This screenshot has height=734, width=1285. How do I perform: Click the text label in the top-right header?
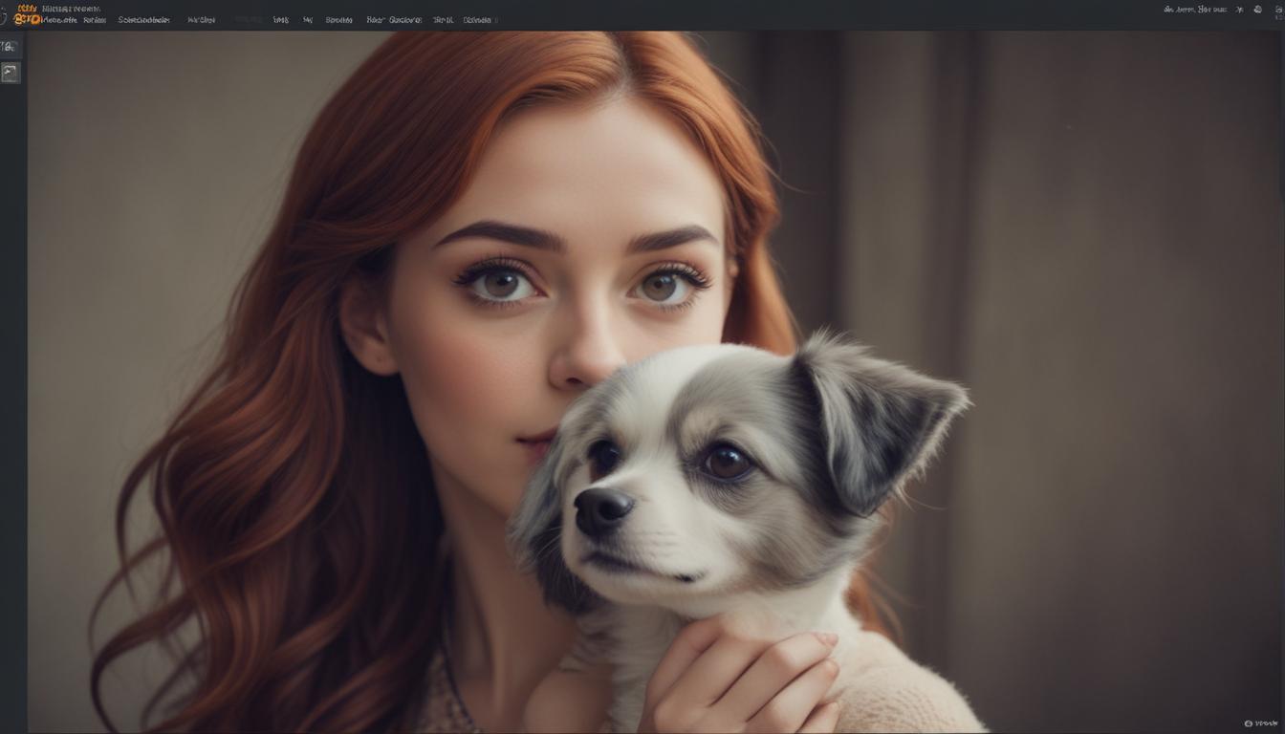[1194, 10]
